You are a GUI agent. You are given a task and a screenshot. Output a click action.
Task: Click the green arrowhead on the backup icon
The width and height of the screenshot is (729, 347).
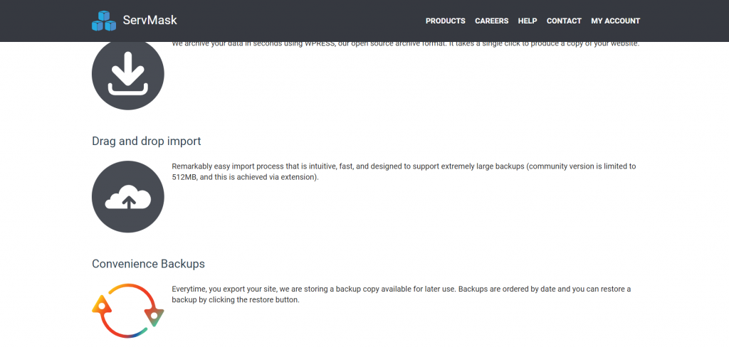(x=154, y=316)
